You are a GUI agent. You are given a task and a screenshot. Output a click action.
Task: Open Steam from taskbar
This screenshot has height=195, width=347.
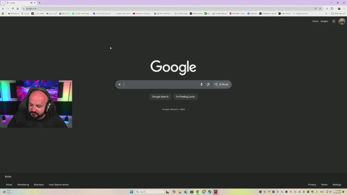(210, 192)
